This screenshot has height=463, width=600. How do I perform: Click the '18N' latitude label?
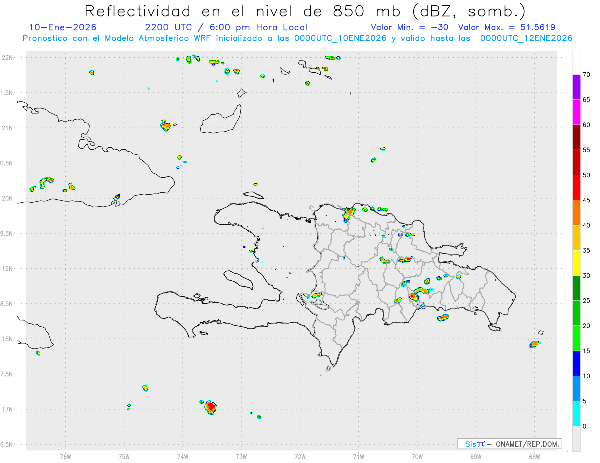7,339
